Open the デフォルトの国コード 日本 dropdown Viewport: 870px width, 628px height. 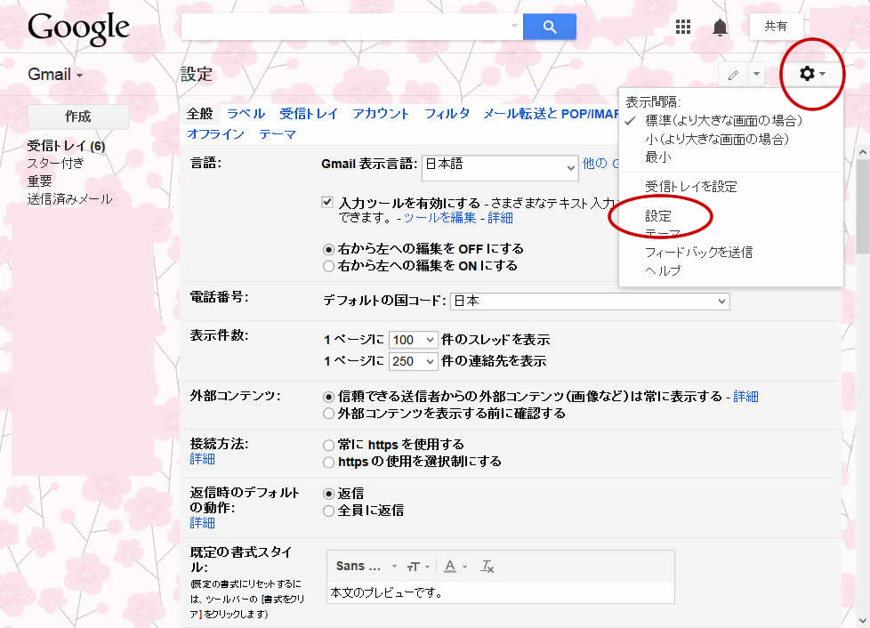click(589, 301)
